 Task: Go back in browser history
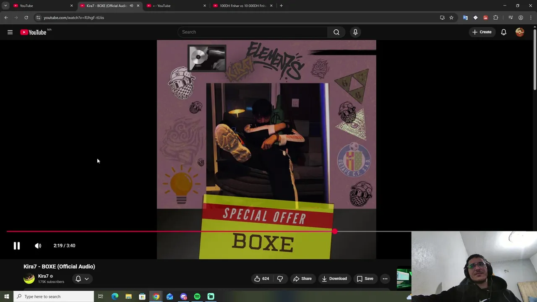pyautogui.click(x=6, y=18)
